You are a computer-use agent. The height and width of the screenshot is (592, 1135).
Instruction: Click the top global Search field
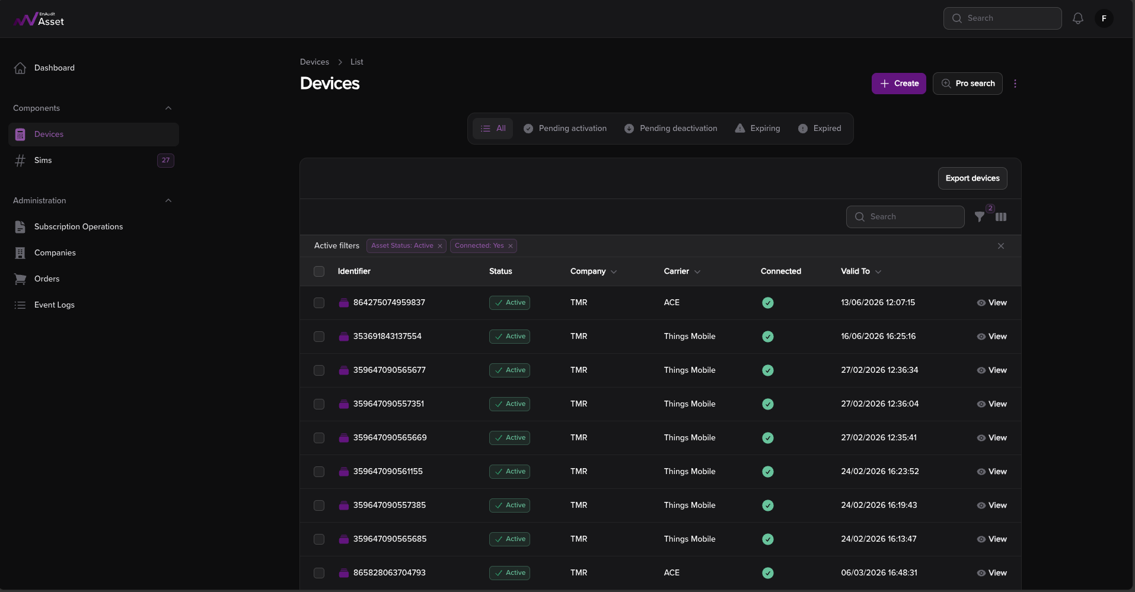coord(1003,18)
